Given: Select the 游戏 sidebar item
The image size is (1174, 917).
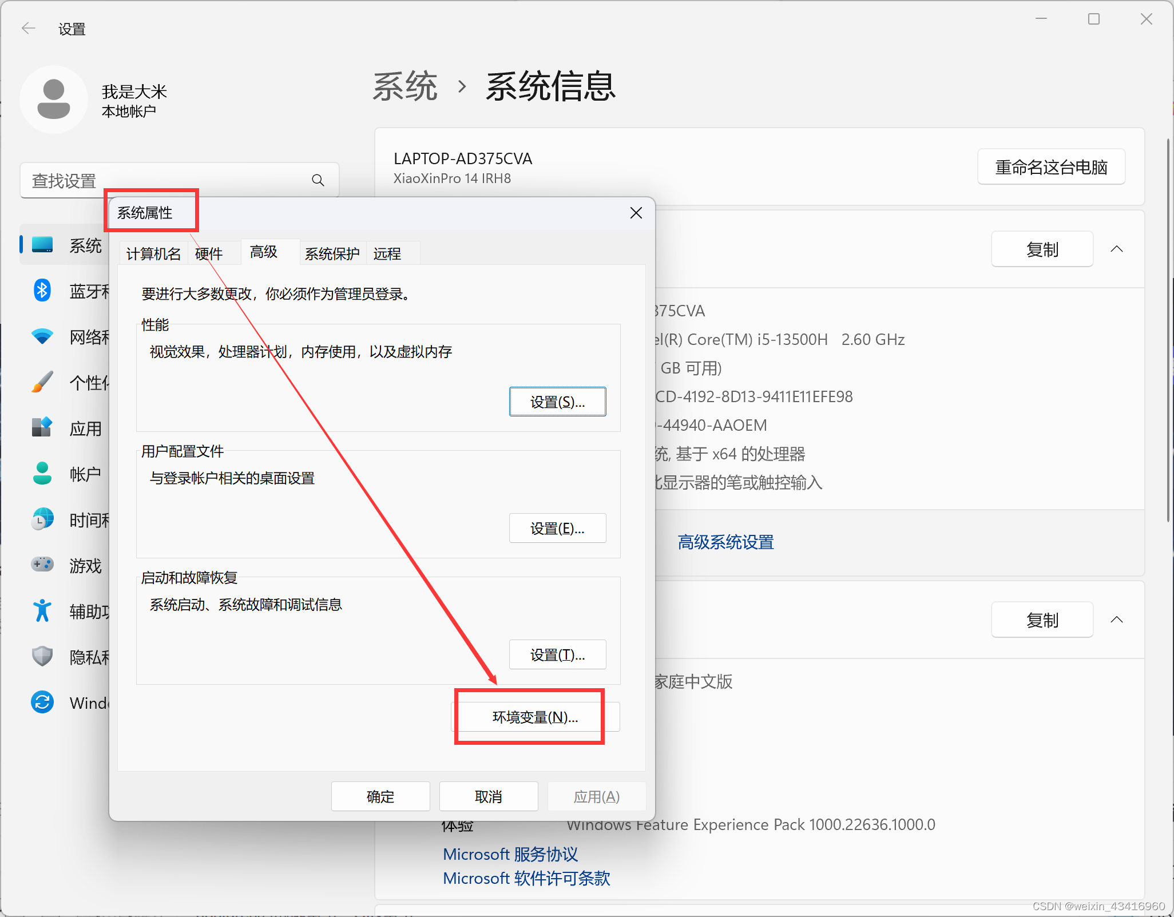Looking at the screenshot, I should (x=64, y=565).
